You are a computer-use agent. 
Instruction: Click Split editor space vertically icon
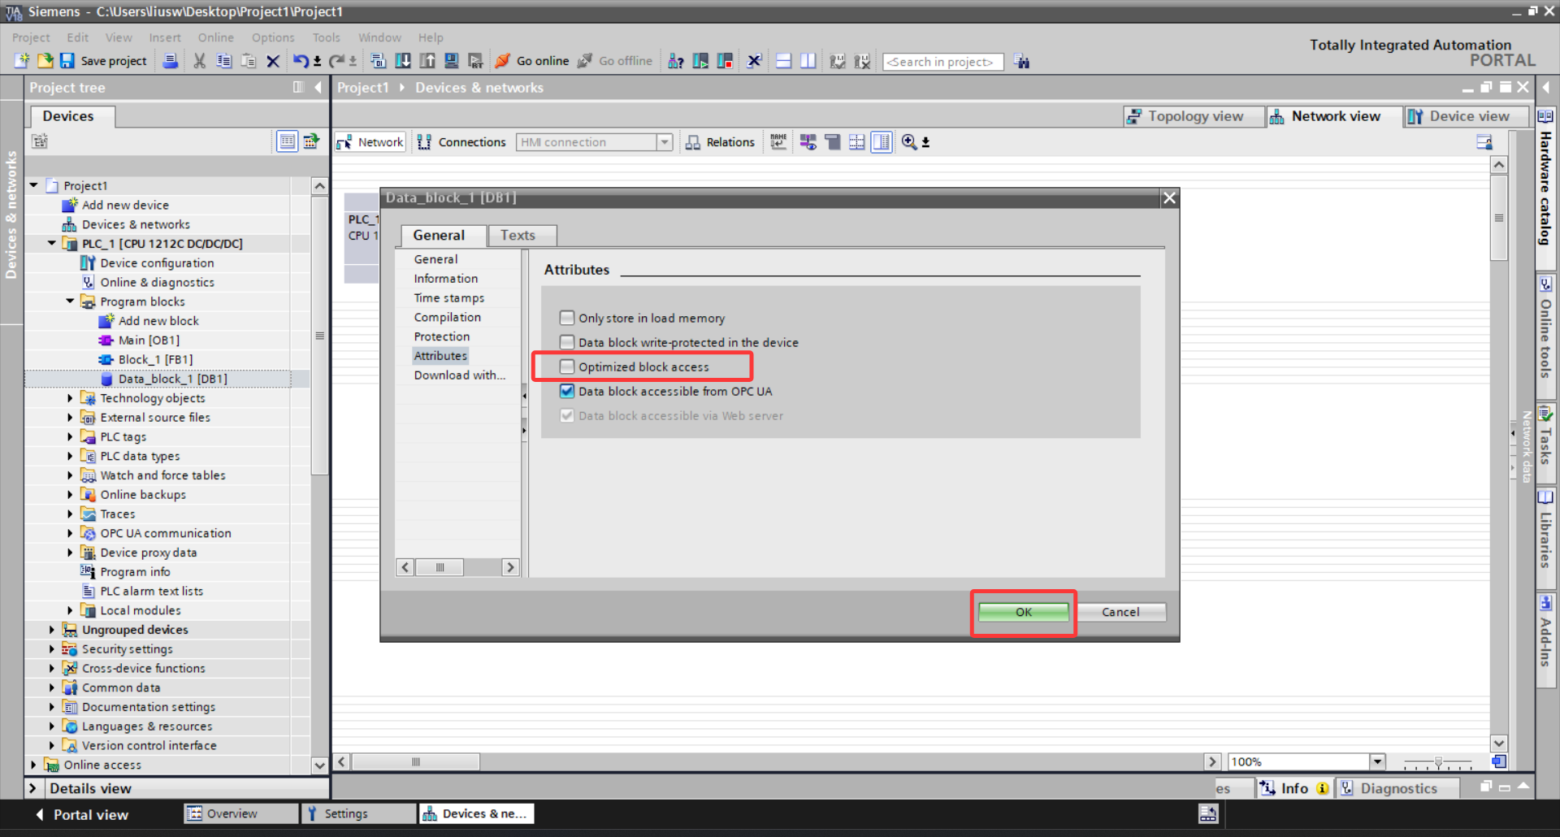pos(808,61)
